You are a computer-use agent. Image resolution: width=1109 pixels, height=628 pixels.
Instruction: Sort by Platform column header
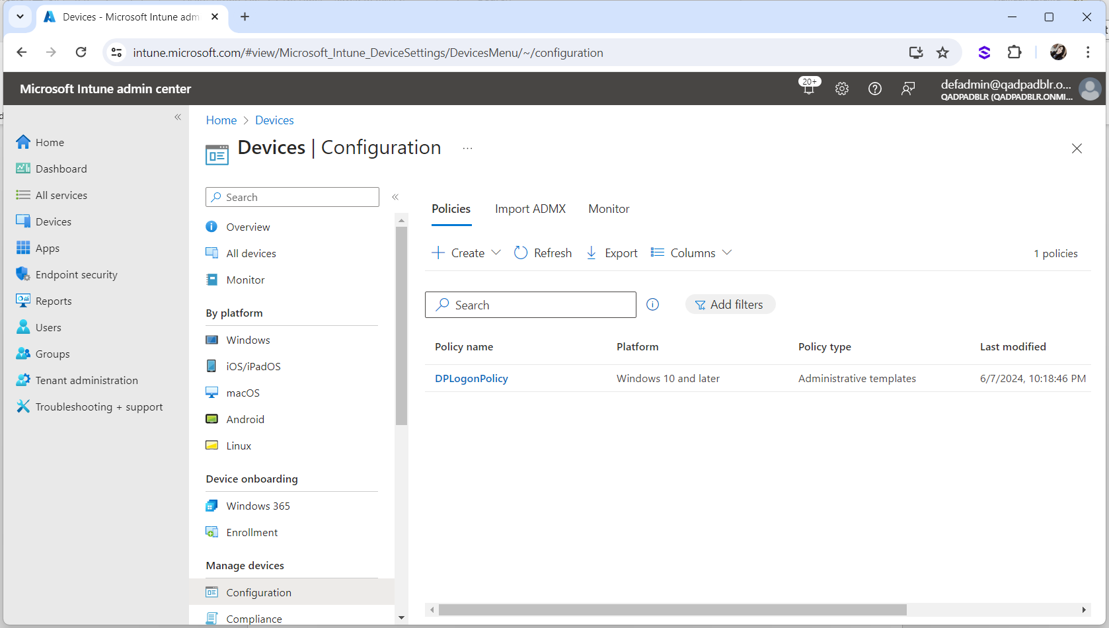click(637, 346)
